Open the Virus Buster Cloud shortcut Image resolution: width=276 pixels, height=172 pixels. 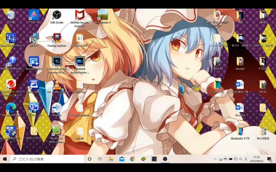coord(11,85)
